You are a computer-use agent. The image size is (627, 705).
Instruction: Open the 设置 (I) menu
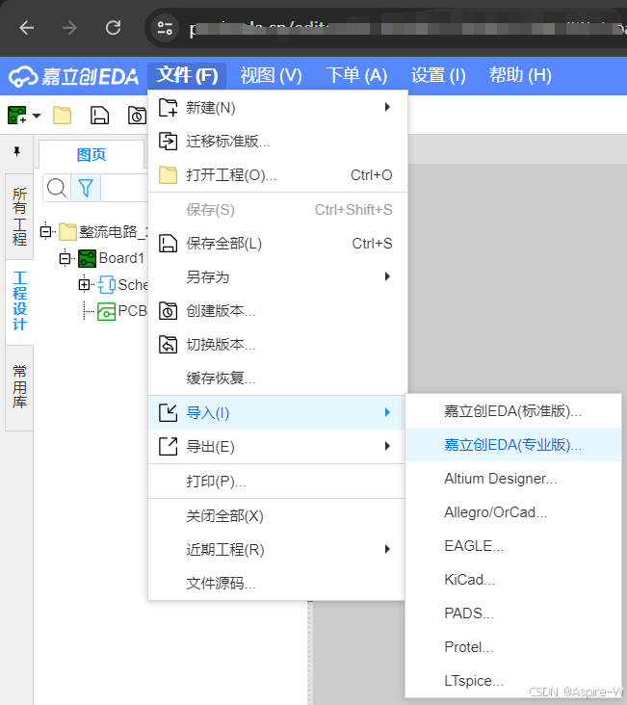[x=438, y=75]
